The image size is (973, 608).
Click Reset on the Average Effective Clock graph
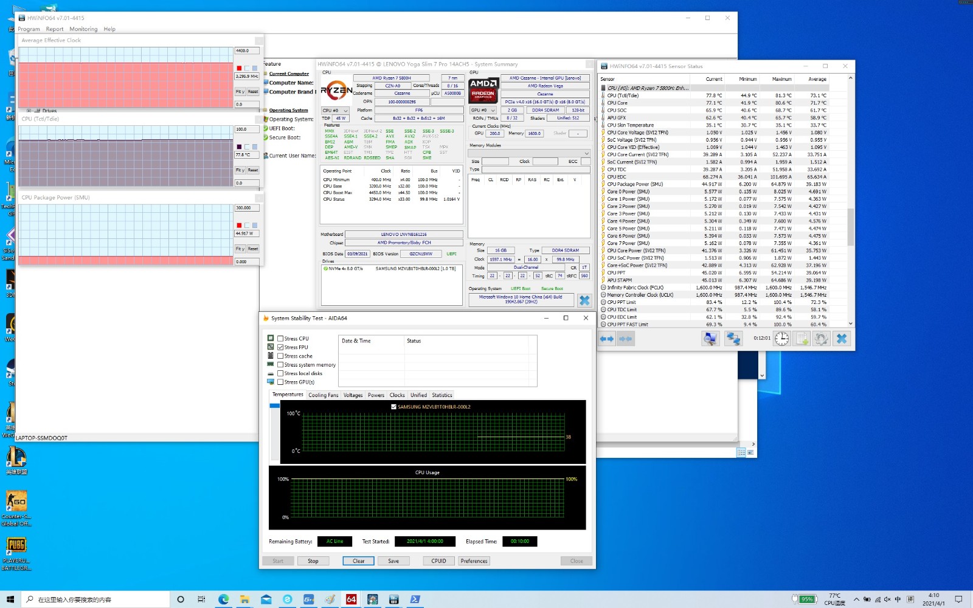coord(253,92)
